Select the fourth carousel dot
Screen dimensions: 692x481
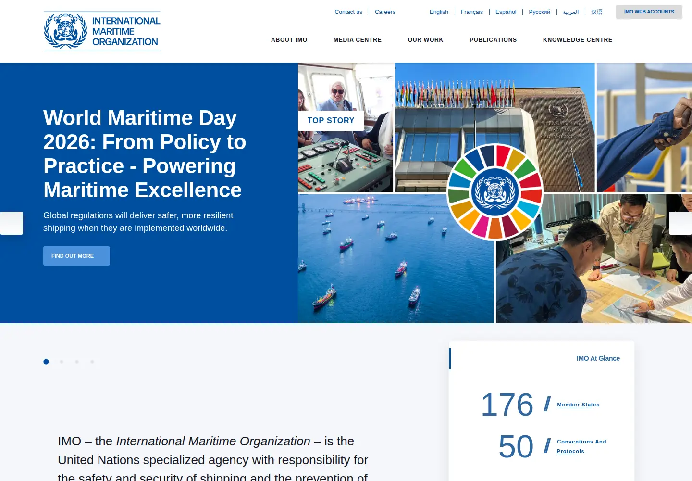click(x=92, y=362)
